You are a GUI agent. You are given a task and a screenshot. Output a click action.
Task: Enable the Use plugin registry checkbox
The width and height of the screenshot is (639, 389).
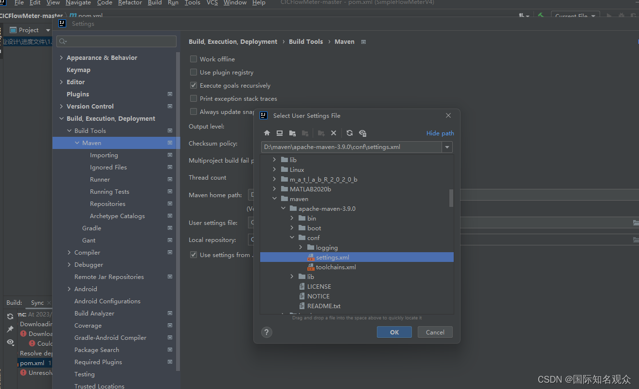194,72
